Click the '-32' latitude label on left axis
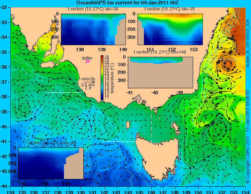Image resolution: width=251 pixels, height=194 pixels. click(x=4, y=7)
